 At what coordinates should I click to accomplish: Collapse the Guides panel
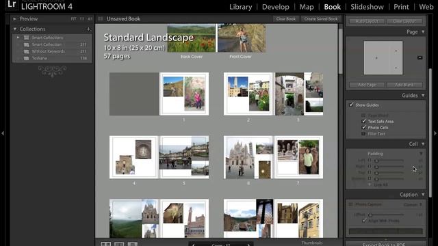pos(423,96)
